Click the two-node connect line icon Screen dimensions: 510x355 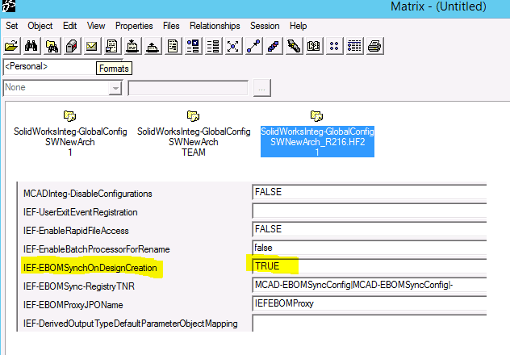[253, 46]
